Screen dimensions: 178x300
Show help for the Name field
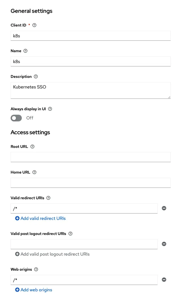tap(25, 51)
